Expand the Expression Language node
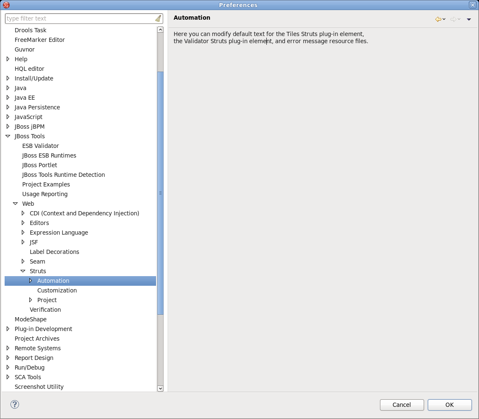Viewport: 479px width, 419px height. pyautogui.click(x=23, y=233)
